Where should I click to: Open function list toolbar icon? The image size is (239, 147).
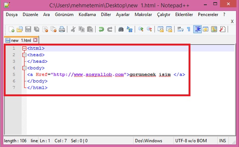223,29
